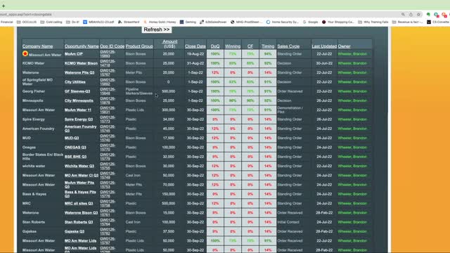This screenshot has height=253, width=450.
Task: Open the green Evernote extension icon
Action: 428,14
